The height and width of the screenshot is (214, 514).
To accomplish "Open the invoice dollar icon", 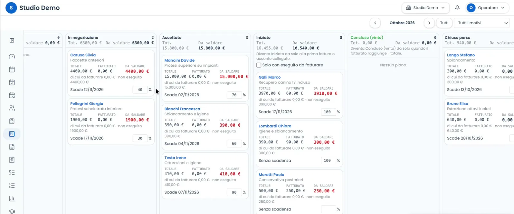I will 12,160.
